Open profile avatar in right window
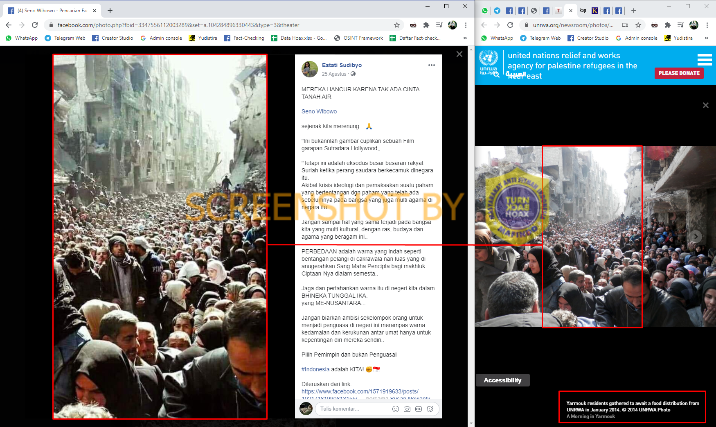Viewport: 716px width, 427px height. 694,25
